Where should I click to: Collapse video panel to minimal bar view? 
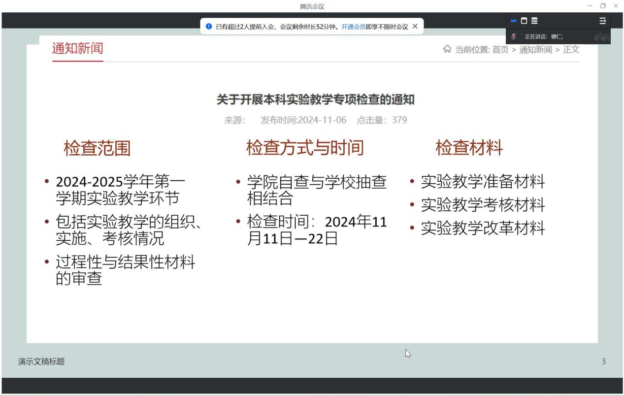click(x=514, y=21)
